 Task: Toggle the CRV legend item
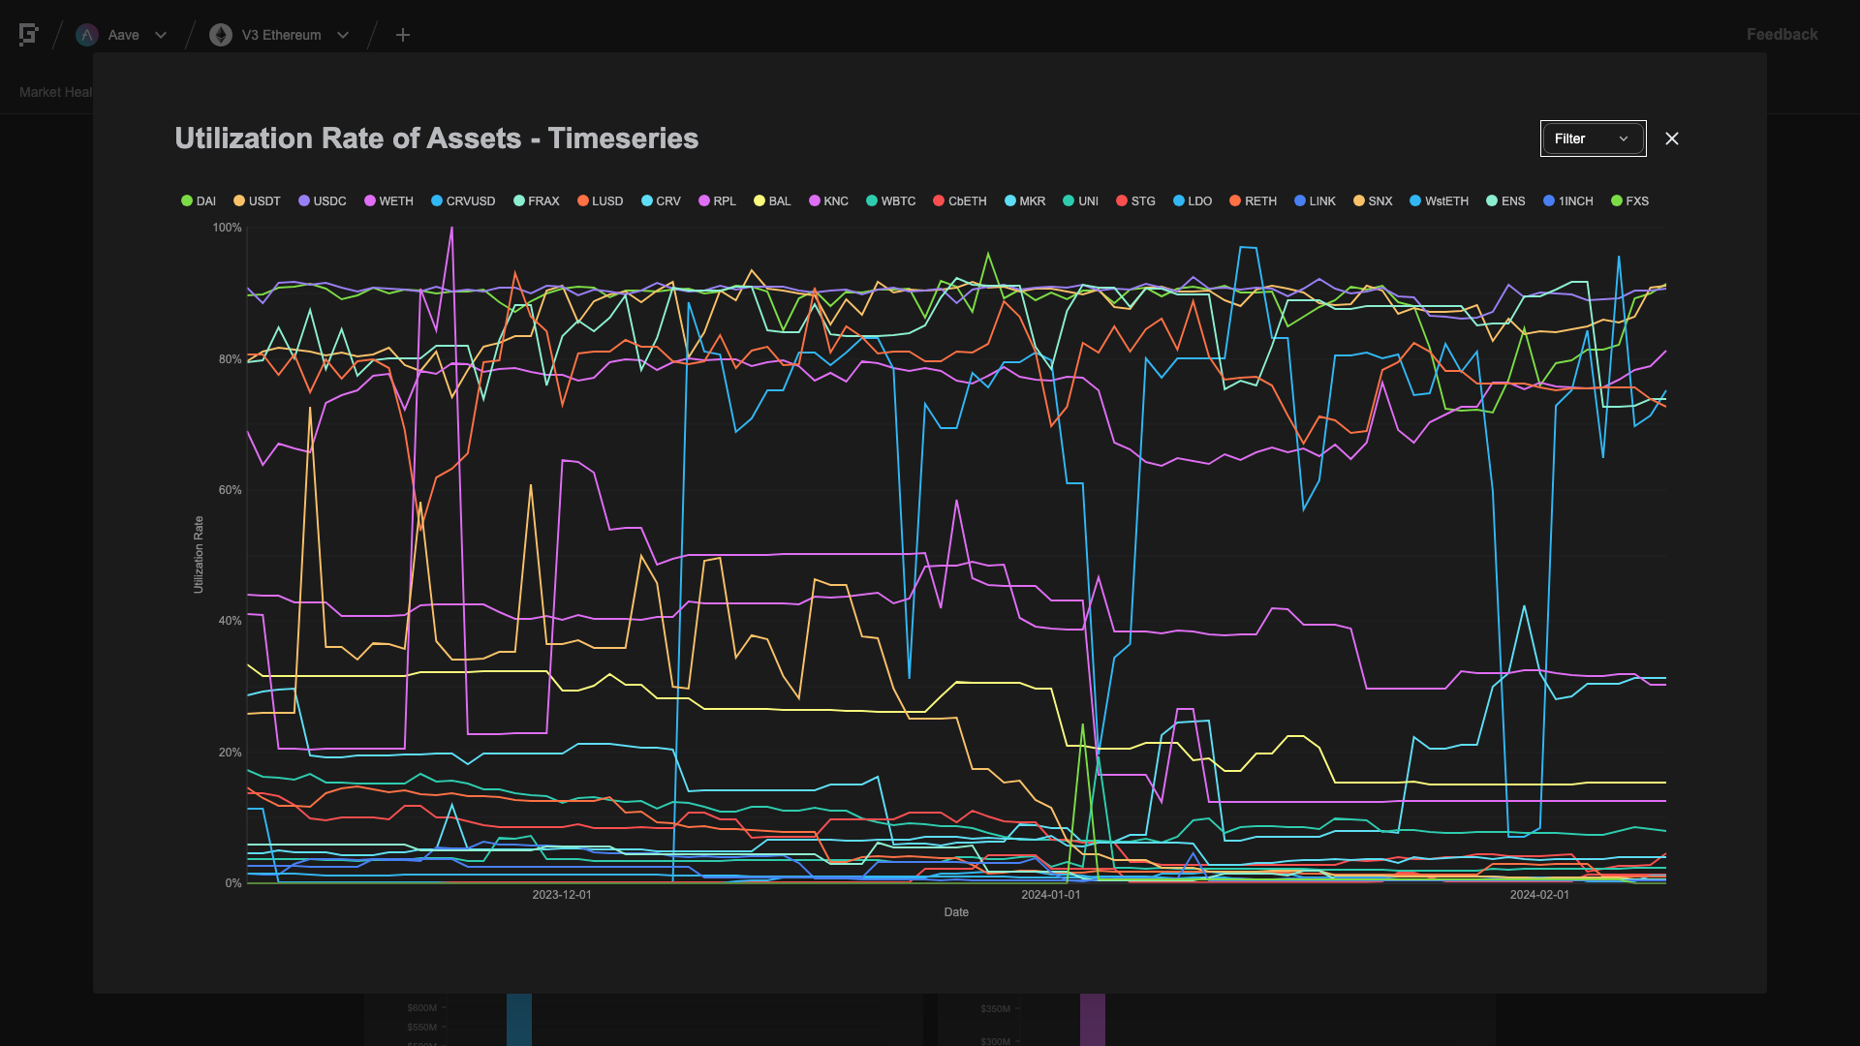coord(661,201)
